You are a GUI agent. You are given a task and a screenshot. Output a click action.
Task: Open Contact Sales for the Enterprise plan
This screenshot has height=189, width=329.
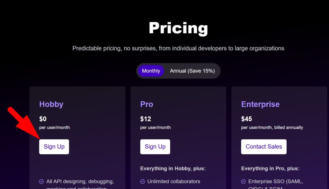264,147
